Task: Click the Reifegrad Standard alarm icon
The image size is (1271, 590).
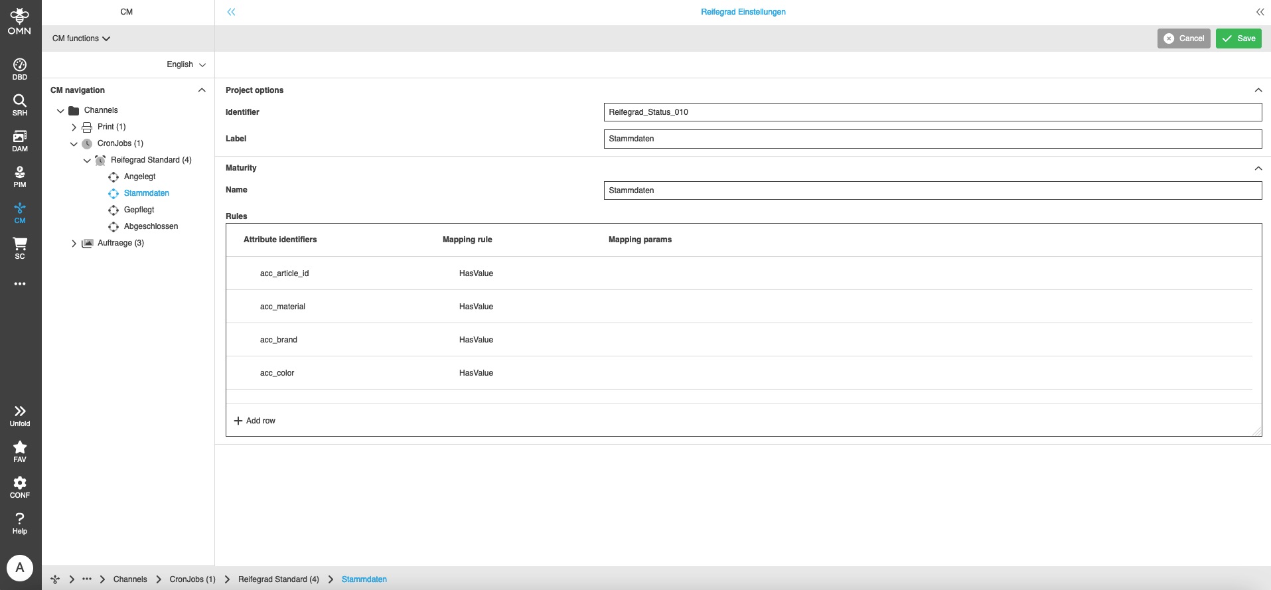Action: (100, 161)
